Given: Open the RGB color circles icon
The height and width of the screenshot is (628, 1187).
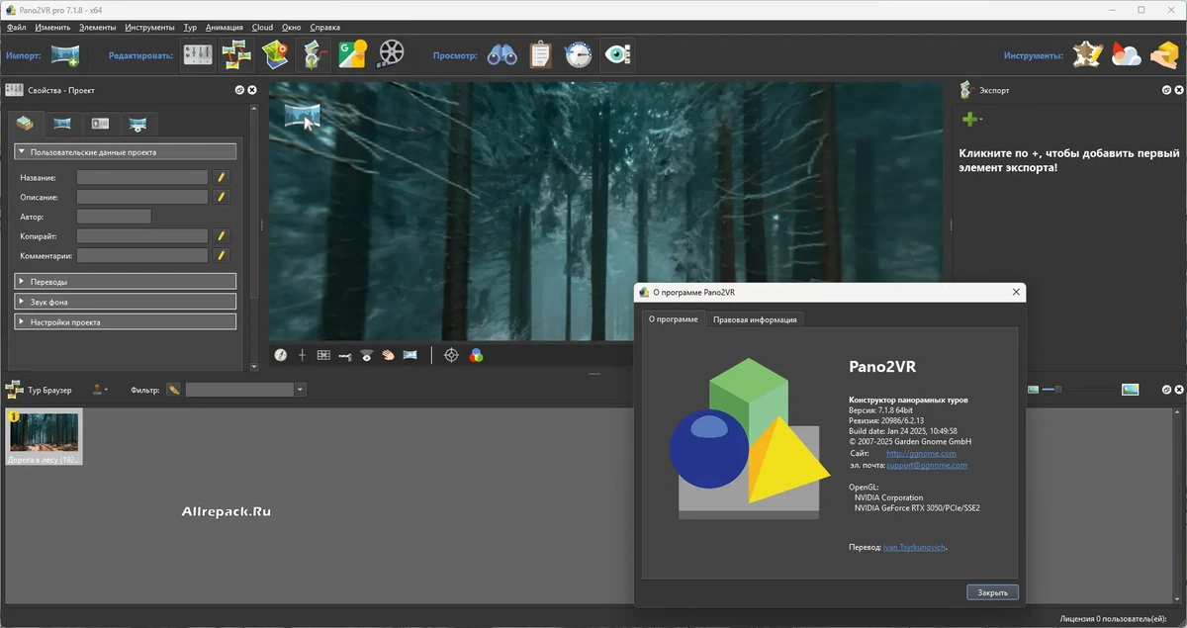Looking at the screenshot, I should click(x=476, y=355).
